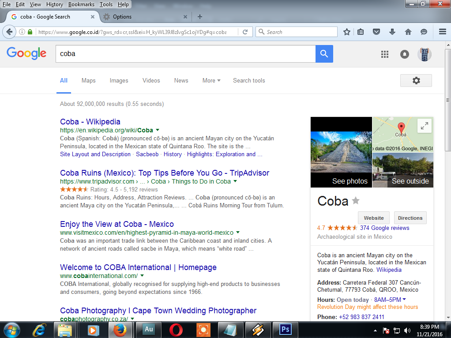Open the 374 Google reviews link

384,228
